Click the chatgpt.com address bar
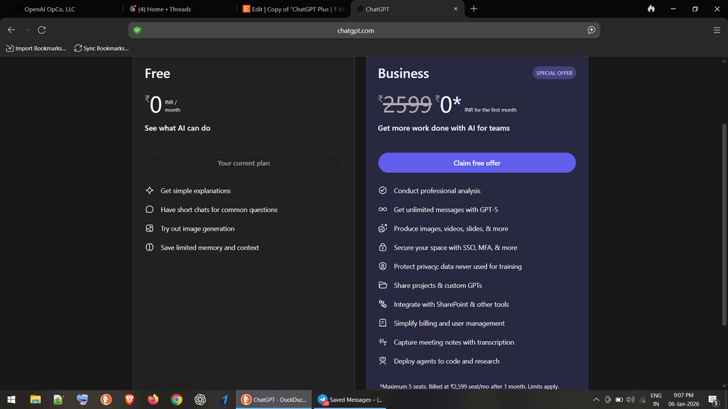728x409 pixels. (x=364, y=30)
